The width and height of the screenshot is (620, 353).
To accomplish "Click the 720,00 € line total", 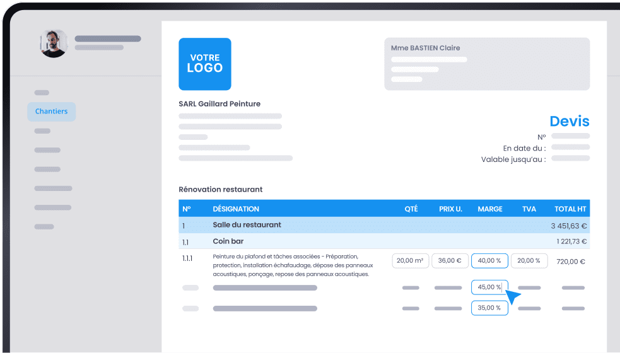I will click(x=571, y=262).
